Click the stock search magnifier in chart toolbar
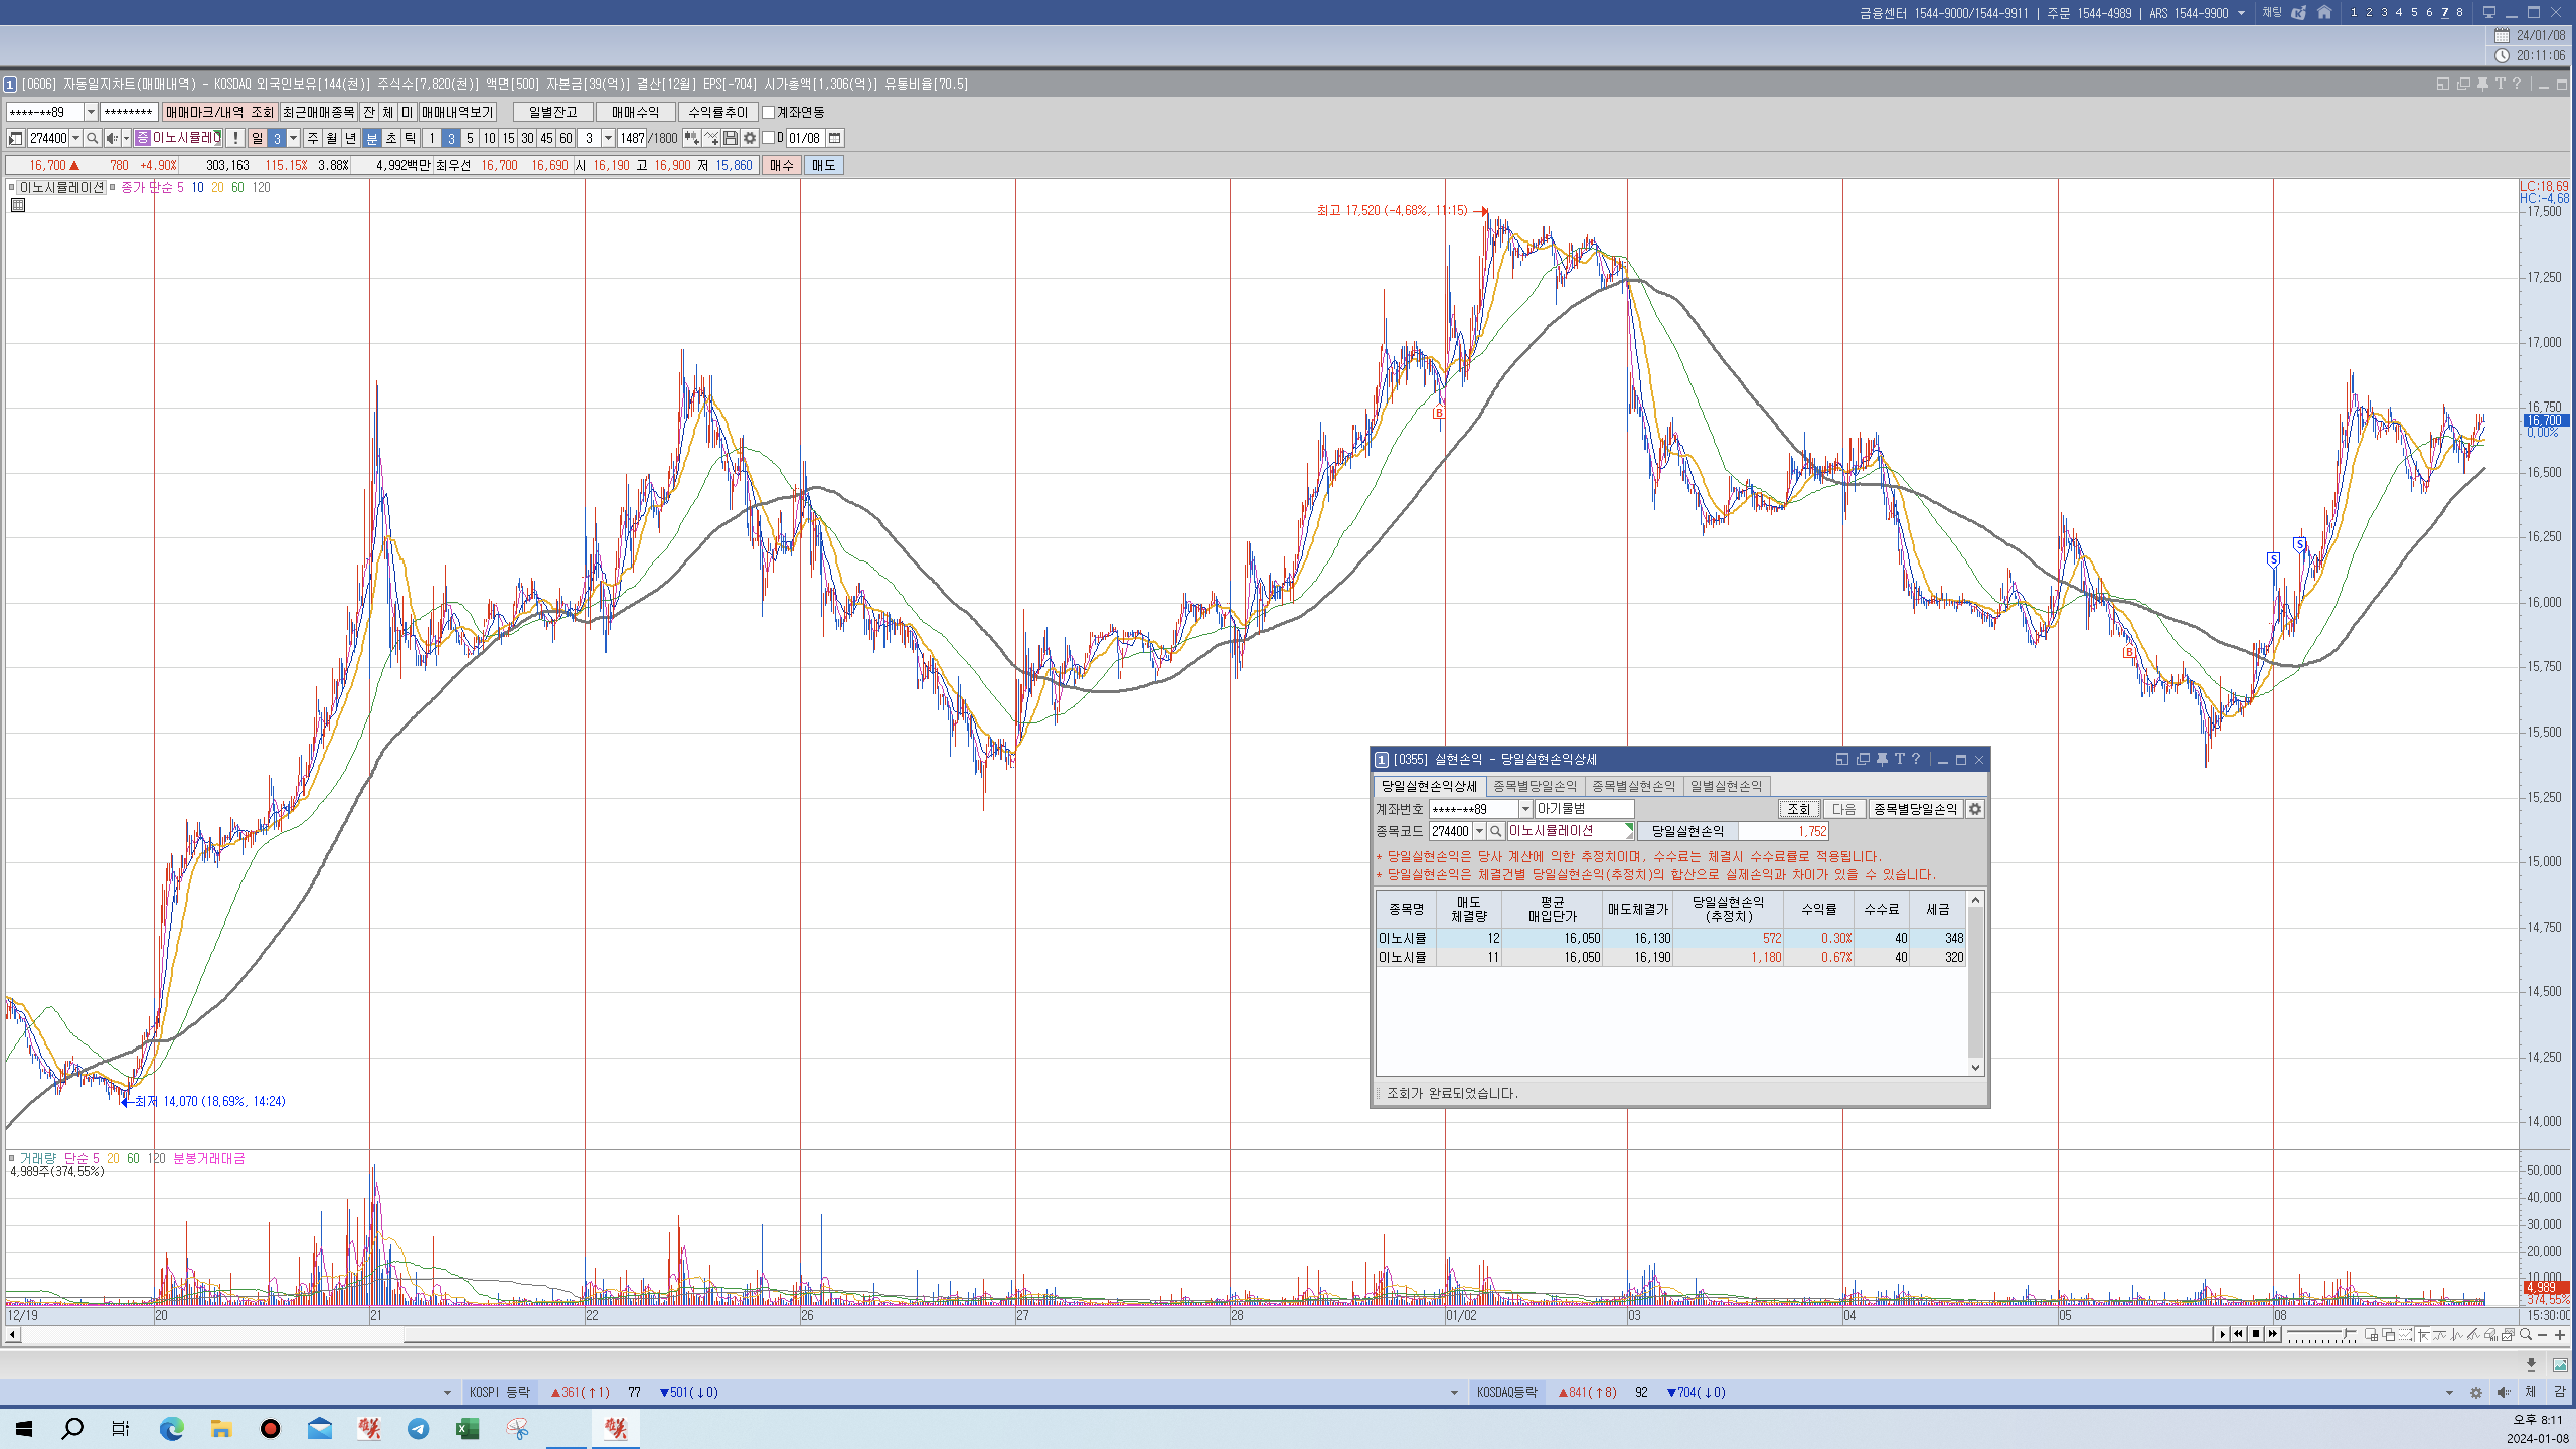Screen dimensions: 2576x1449 [x=92, y=138]
